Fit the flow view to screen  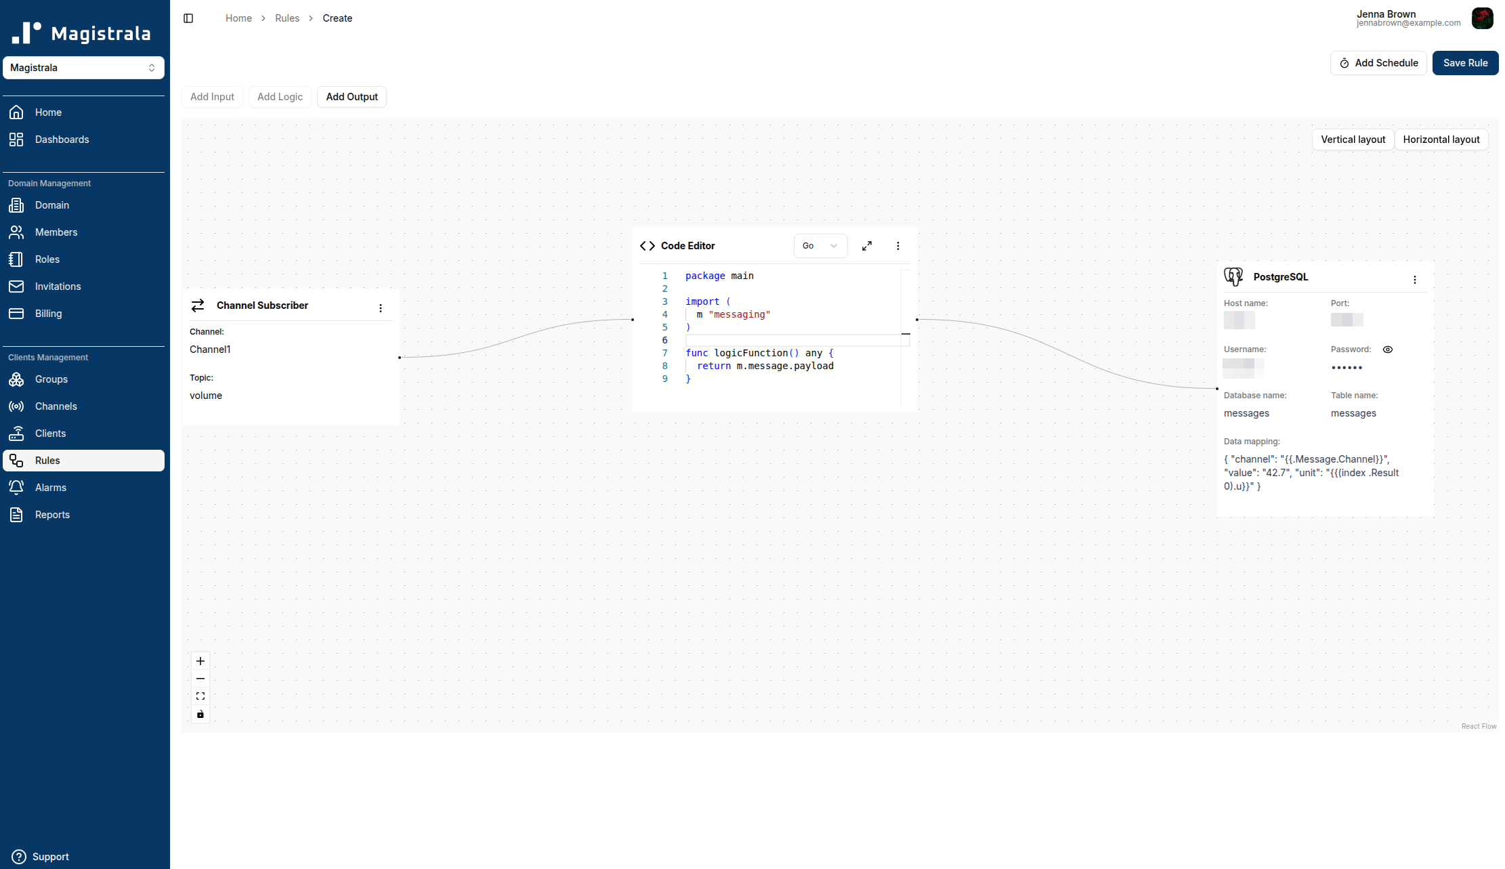200,696
